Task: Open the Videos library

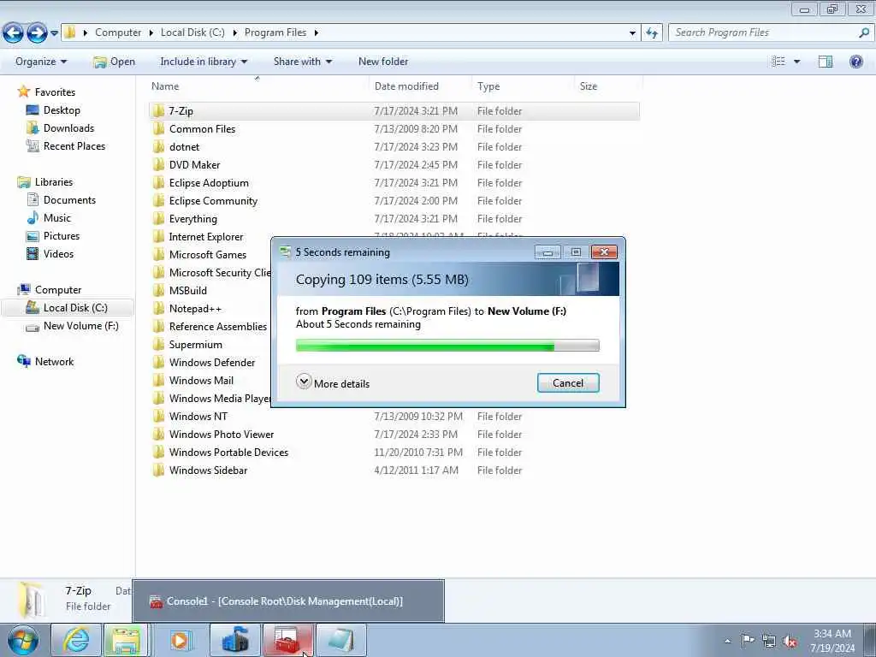Action: coord(59,253)
